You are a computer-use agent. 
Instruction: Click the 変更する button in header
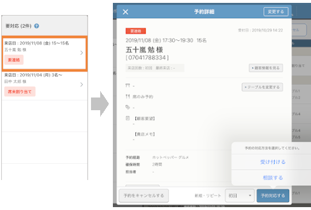[x=276, y=12]
